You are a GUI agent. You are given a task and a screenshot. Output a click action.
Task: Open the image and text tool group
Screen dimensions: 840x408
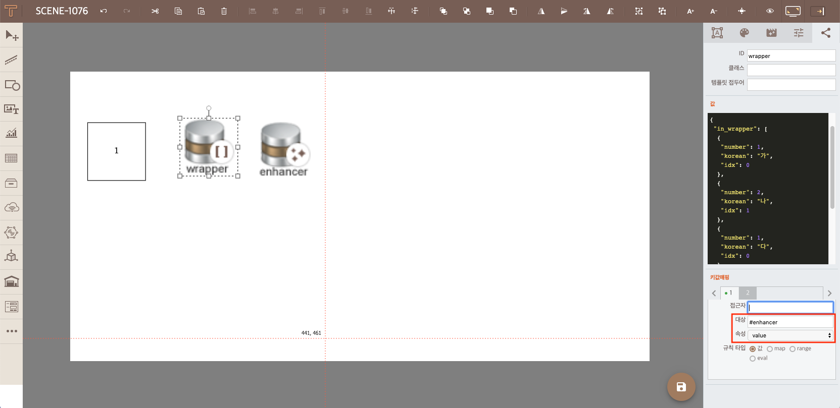click(x=12, y=109)
